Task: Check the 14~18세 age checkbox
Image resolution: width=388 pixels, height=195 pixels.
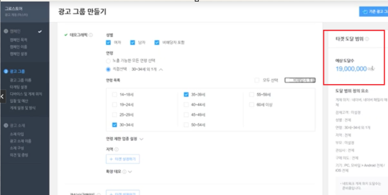Action: click(114, 94)
